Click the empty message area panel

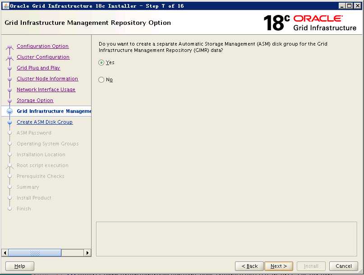point(226,239)
